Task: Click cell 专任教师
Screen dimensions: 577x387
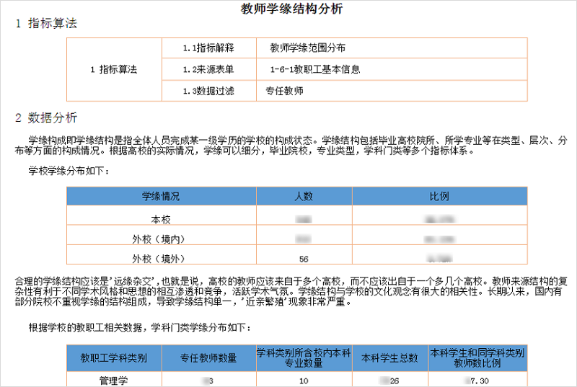Action: click(x=392, y=91)
